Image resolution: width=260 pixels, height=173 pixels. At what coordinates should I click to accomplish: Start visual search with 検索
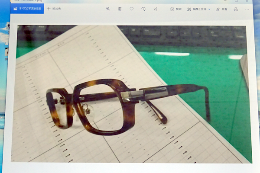click(x=176, y=9)
